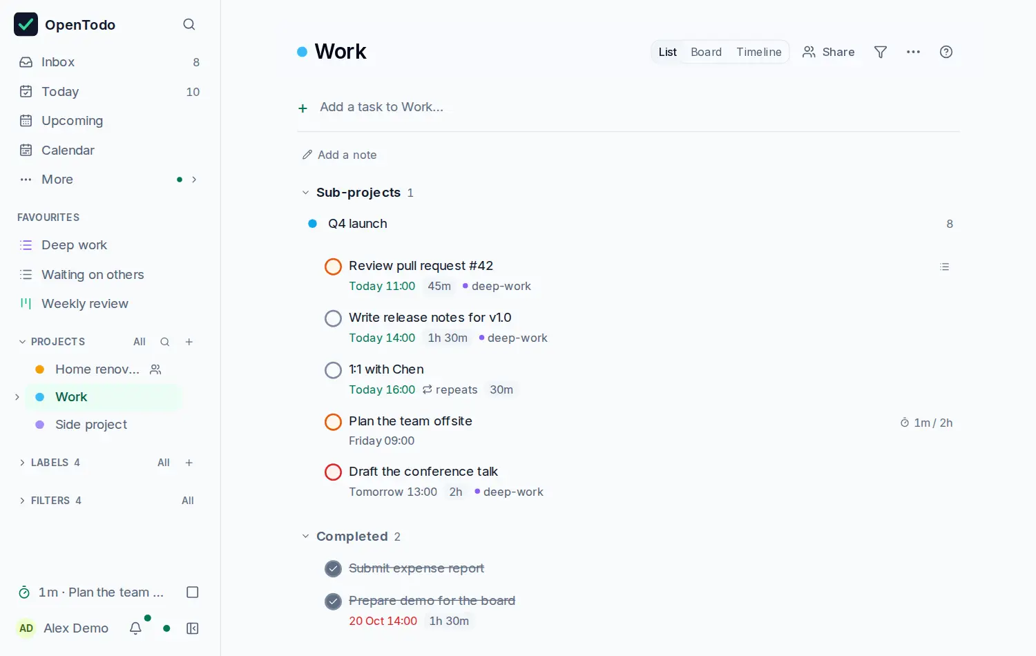1036x656 pixels.
Task: Click the OpenTodo checkmark logo
Action: (26, 24)
